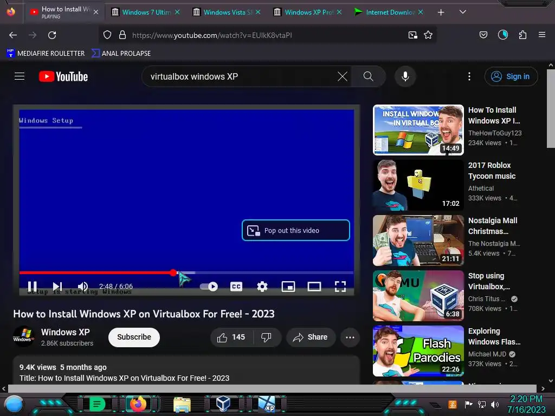
Task: Enable miniplayer mode
Action: (288, 287)
